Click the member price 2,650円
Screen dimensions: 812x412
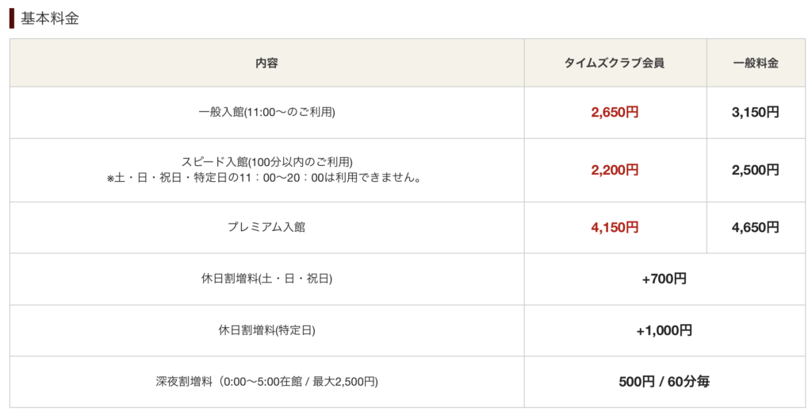tap(615, 113)
